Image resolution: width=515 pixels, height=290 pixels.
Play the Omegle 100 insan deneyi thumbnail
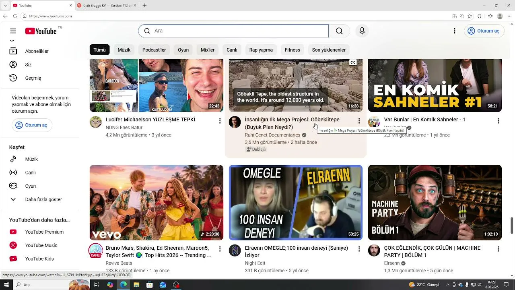click(296, 203)
